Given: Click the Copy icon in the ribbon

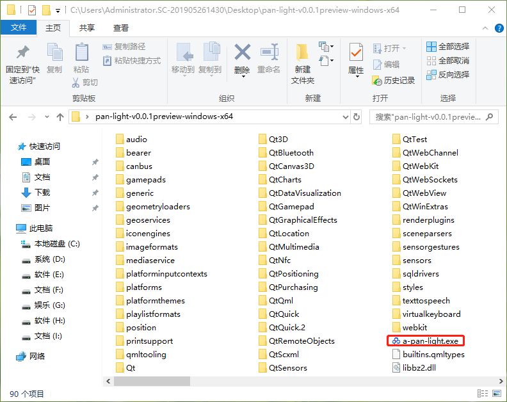Looking at the screenshot, I should tap(54, 52).
